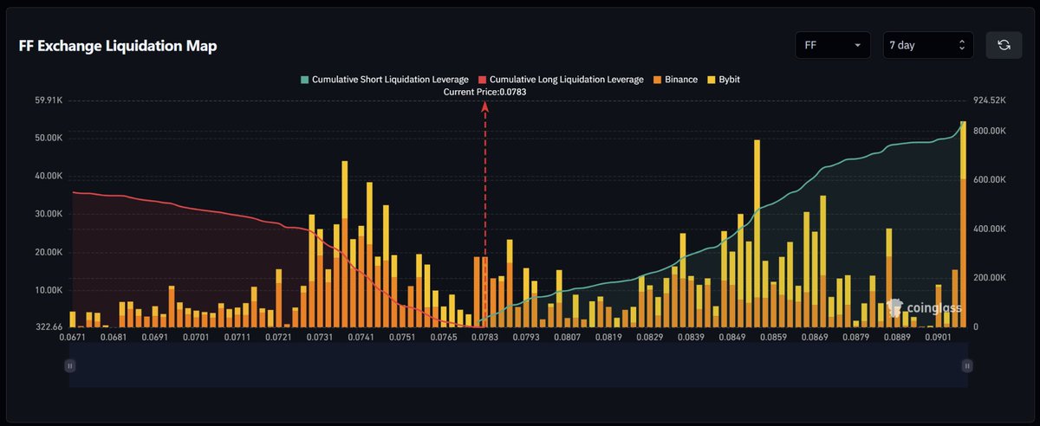The height and width of the screenshot is (426, 1040).
Task: Click right axis value 600.00K
Action: tap(990, 180)
